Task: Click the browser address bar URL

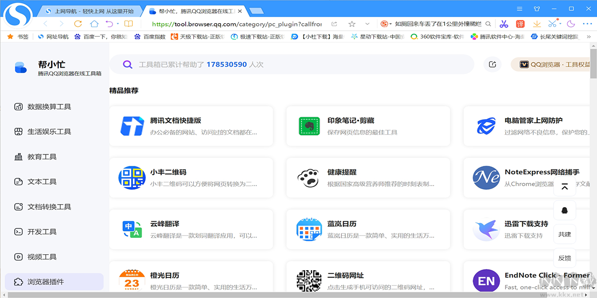Action: [237, 24]
